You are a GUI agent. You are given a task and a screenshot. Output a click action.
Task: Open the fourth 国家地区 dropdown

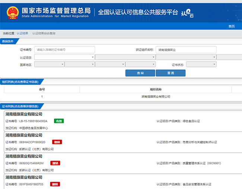pos(140,64)
